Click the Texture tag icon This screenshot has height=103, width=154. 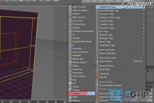70,90
